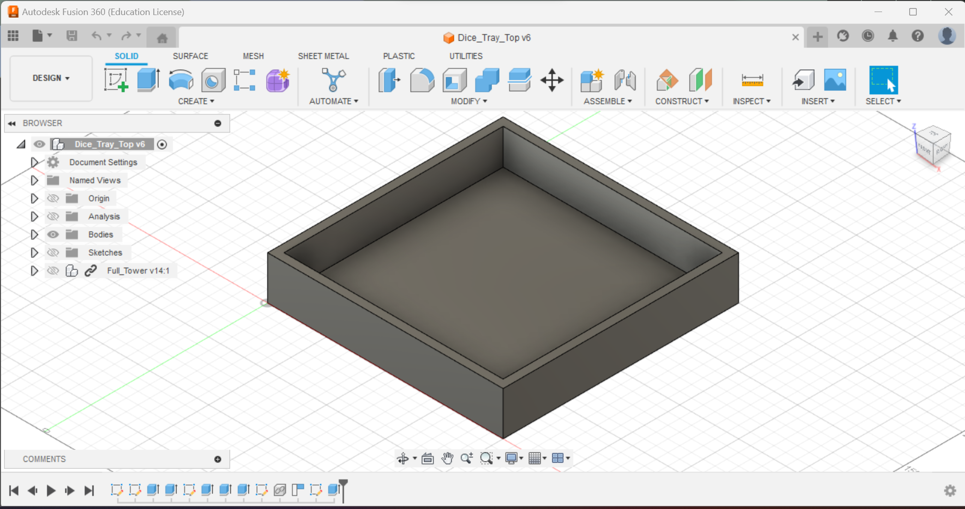Open the Extrude tool
This screenshot has width=965, height=509.
[148, 79]
